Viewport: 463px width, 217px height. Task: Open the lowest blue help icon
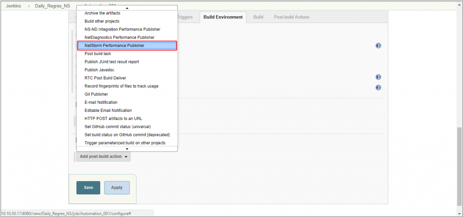pos(378,88)
